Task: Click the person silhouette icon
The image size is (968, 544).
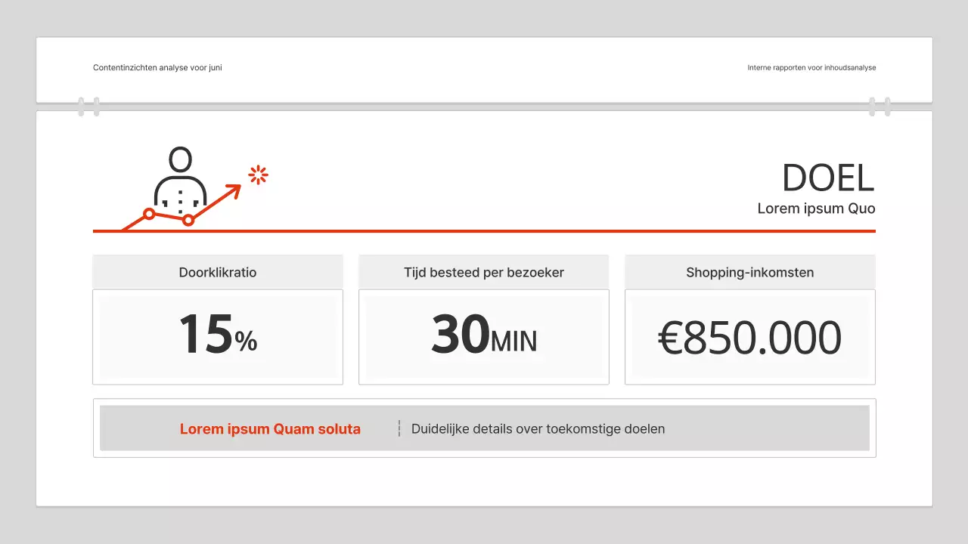Action: (x=180, y=177)
